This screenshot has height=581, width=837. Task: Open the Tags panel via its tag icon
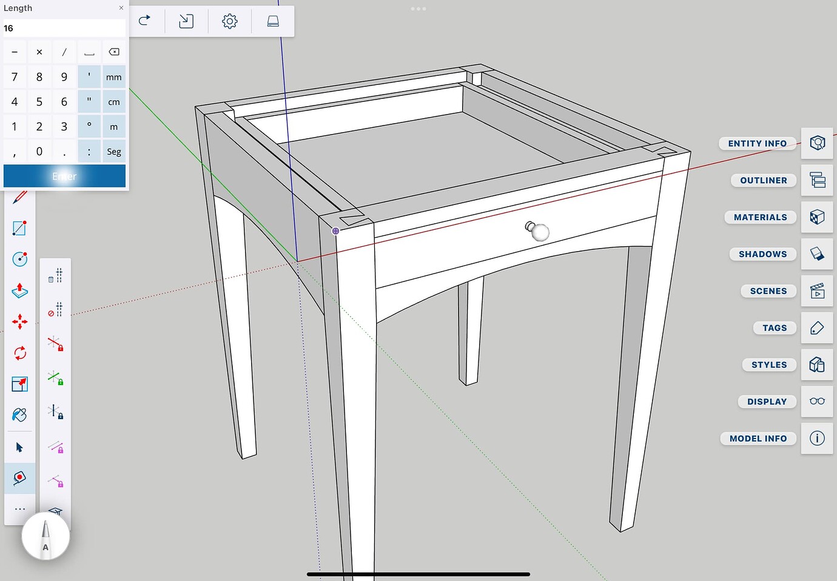[x=817, y=327]
